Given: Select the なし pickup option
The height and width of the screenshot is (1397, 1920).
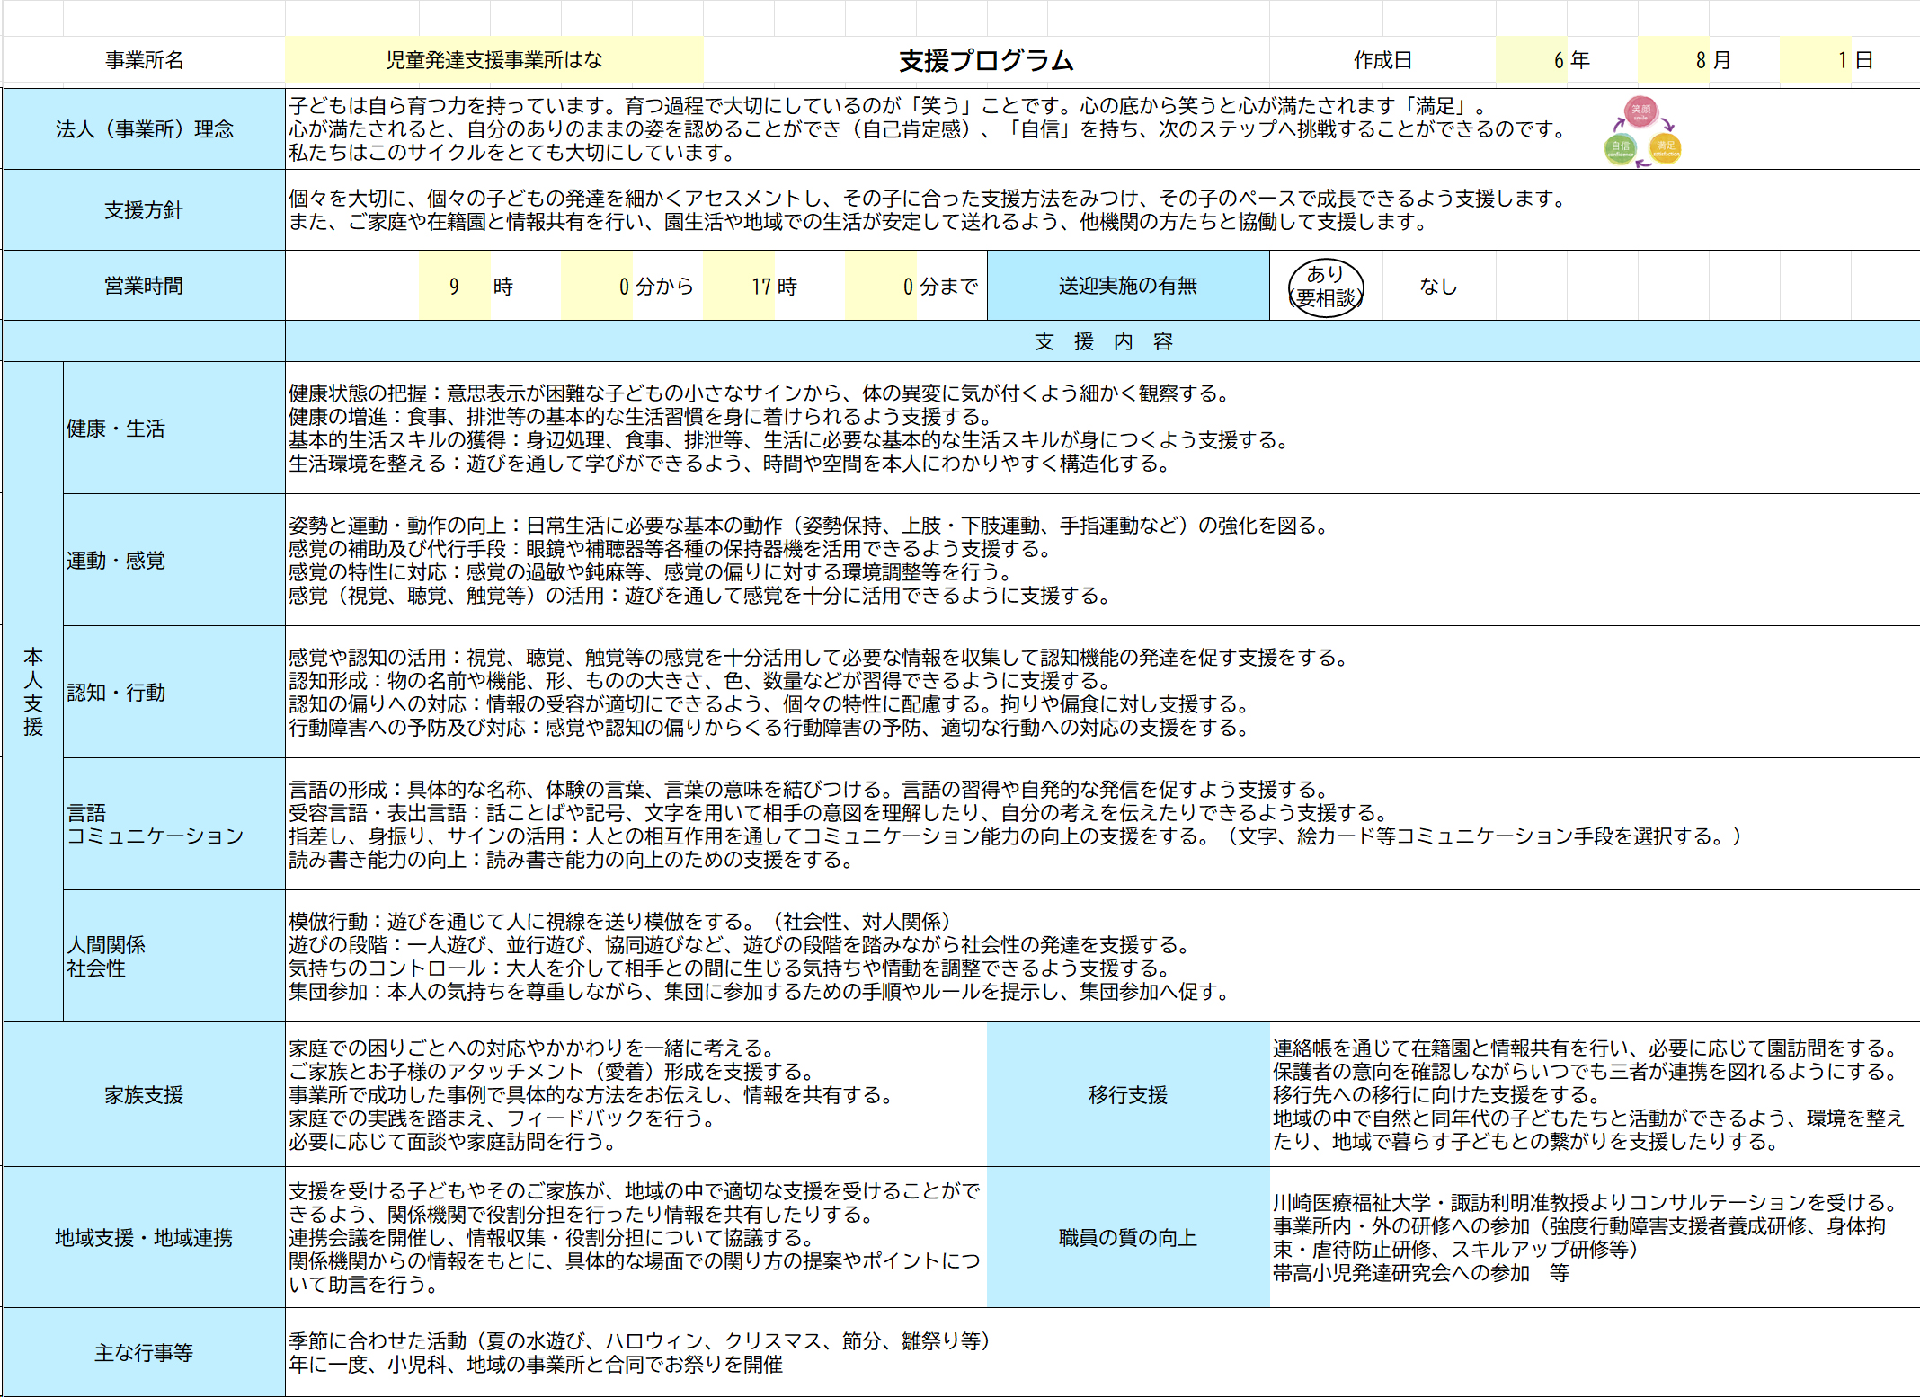Looking at the screenshot, I should point(1438,287).
